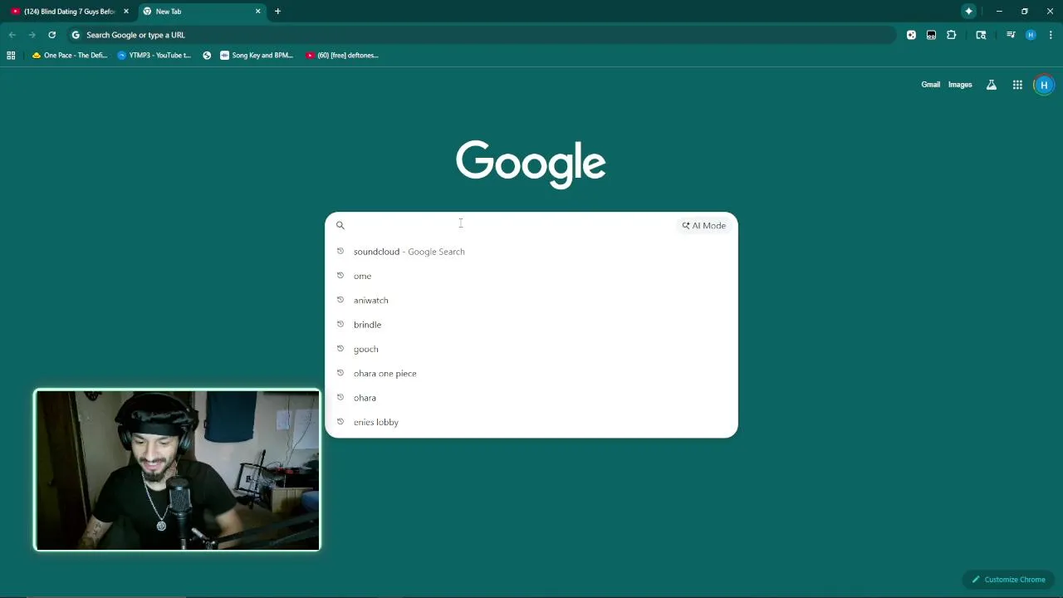Screen dimensions: 1063x598
Task: Open Google Lens search icon in toolbar
Action: (981, 35)
